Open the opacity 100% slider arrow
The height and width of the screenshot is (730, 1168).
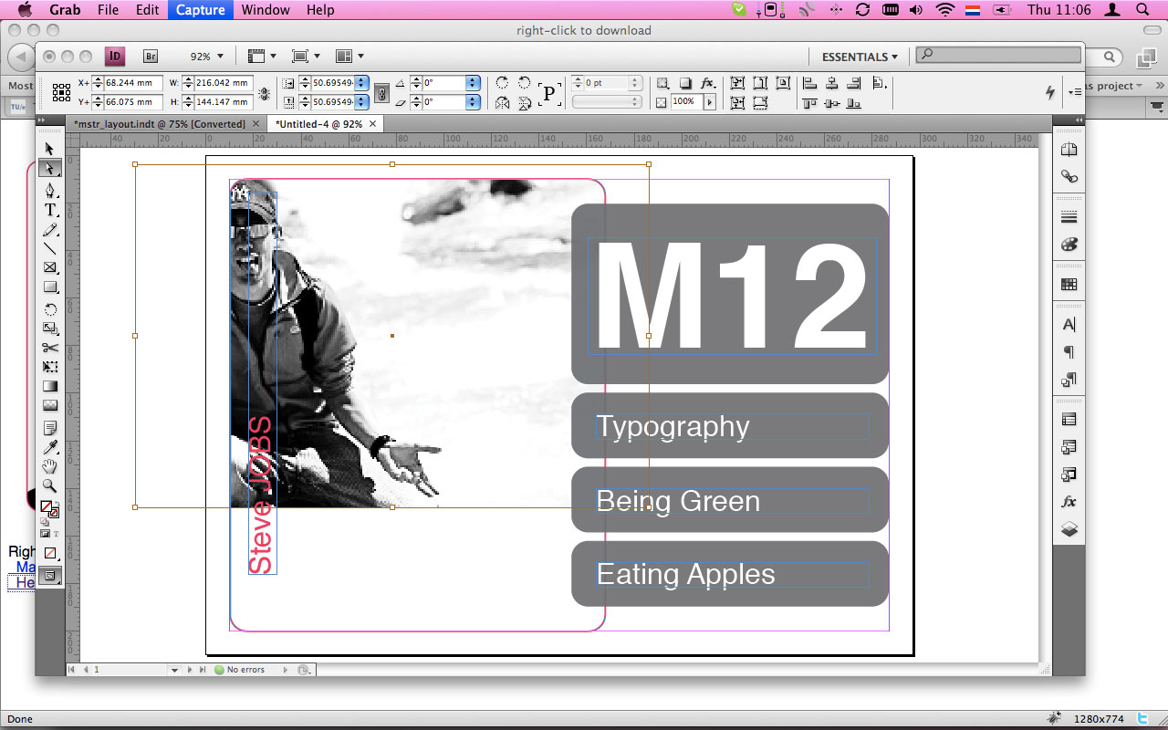click(710, 102)
